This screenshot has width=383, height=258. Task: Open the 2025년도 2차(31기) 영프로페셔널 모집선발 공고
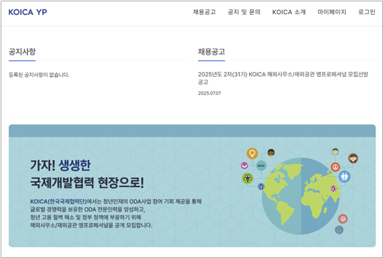tap(283, 78)
